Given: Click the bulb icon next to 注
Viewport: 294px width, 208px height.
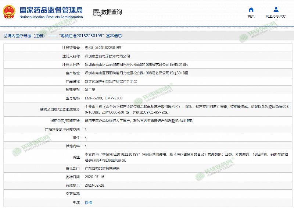Looking at the screenshot, I should (74, 202).
